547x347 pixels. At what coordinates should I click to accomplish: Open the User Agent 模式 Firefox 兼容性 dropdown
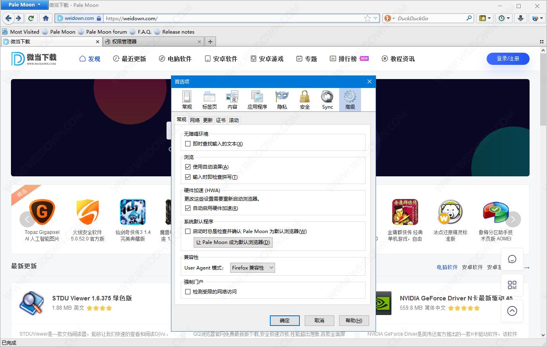click(252, 268)
